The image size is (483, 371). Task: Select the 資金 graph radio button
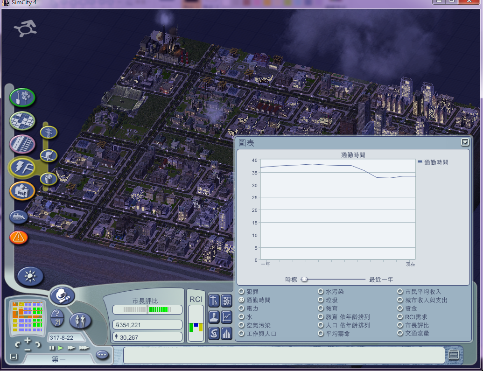click(400, 308)
